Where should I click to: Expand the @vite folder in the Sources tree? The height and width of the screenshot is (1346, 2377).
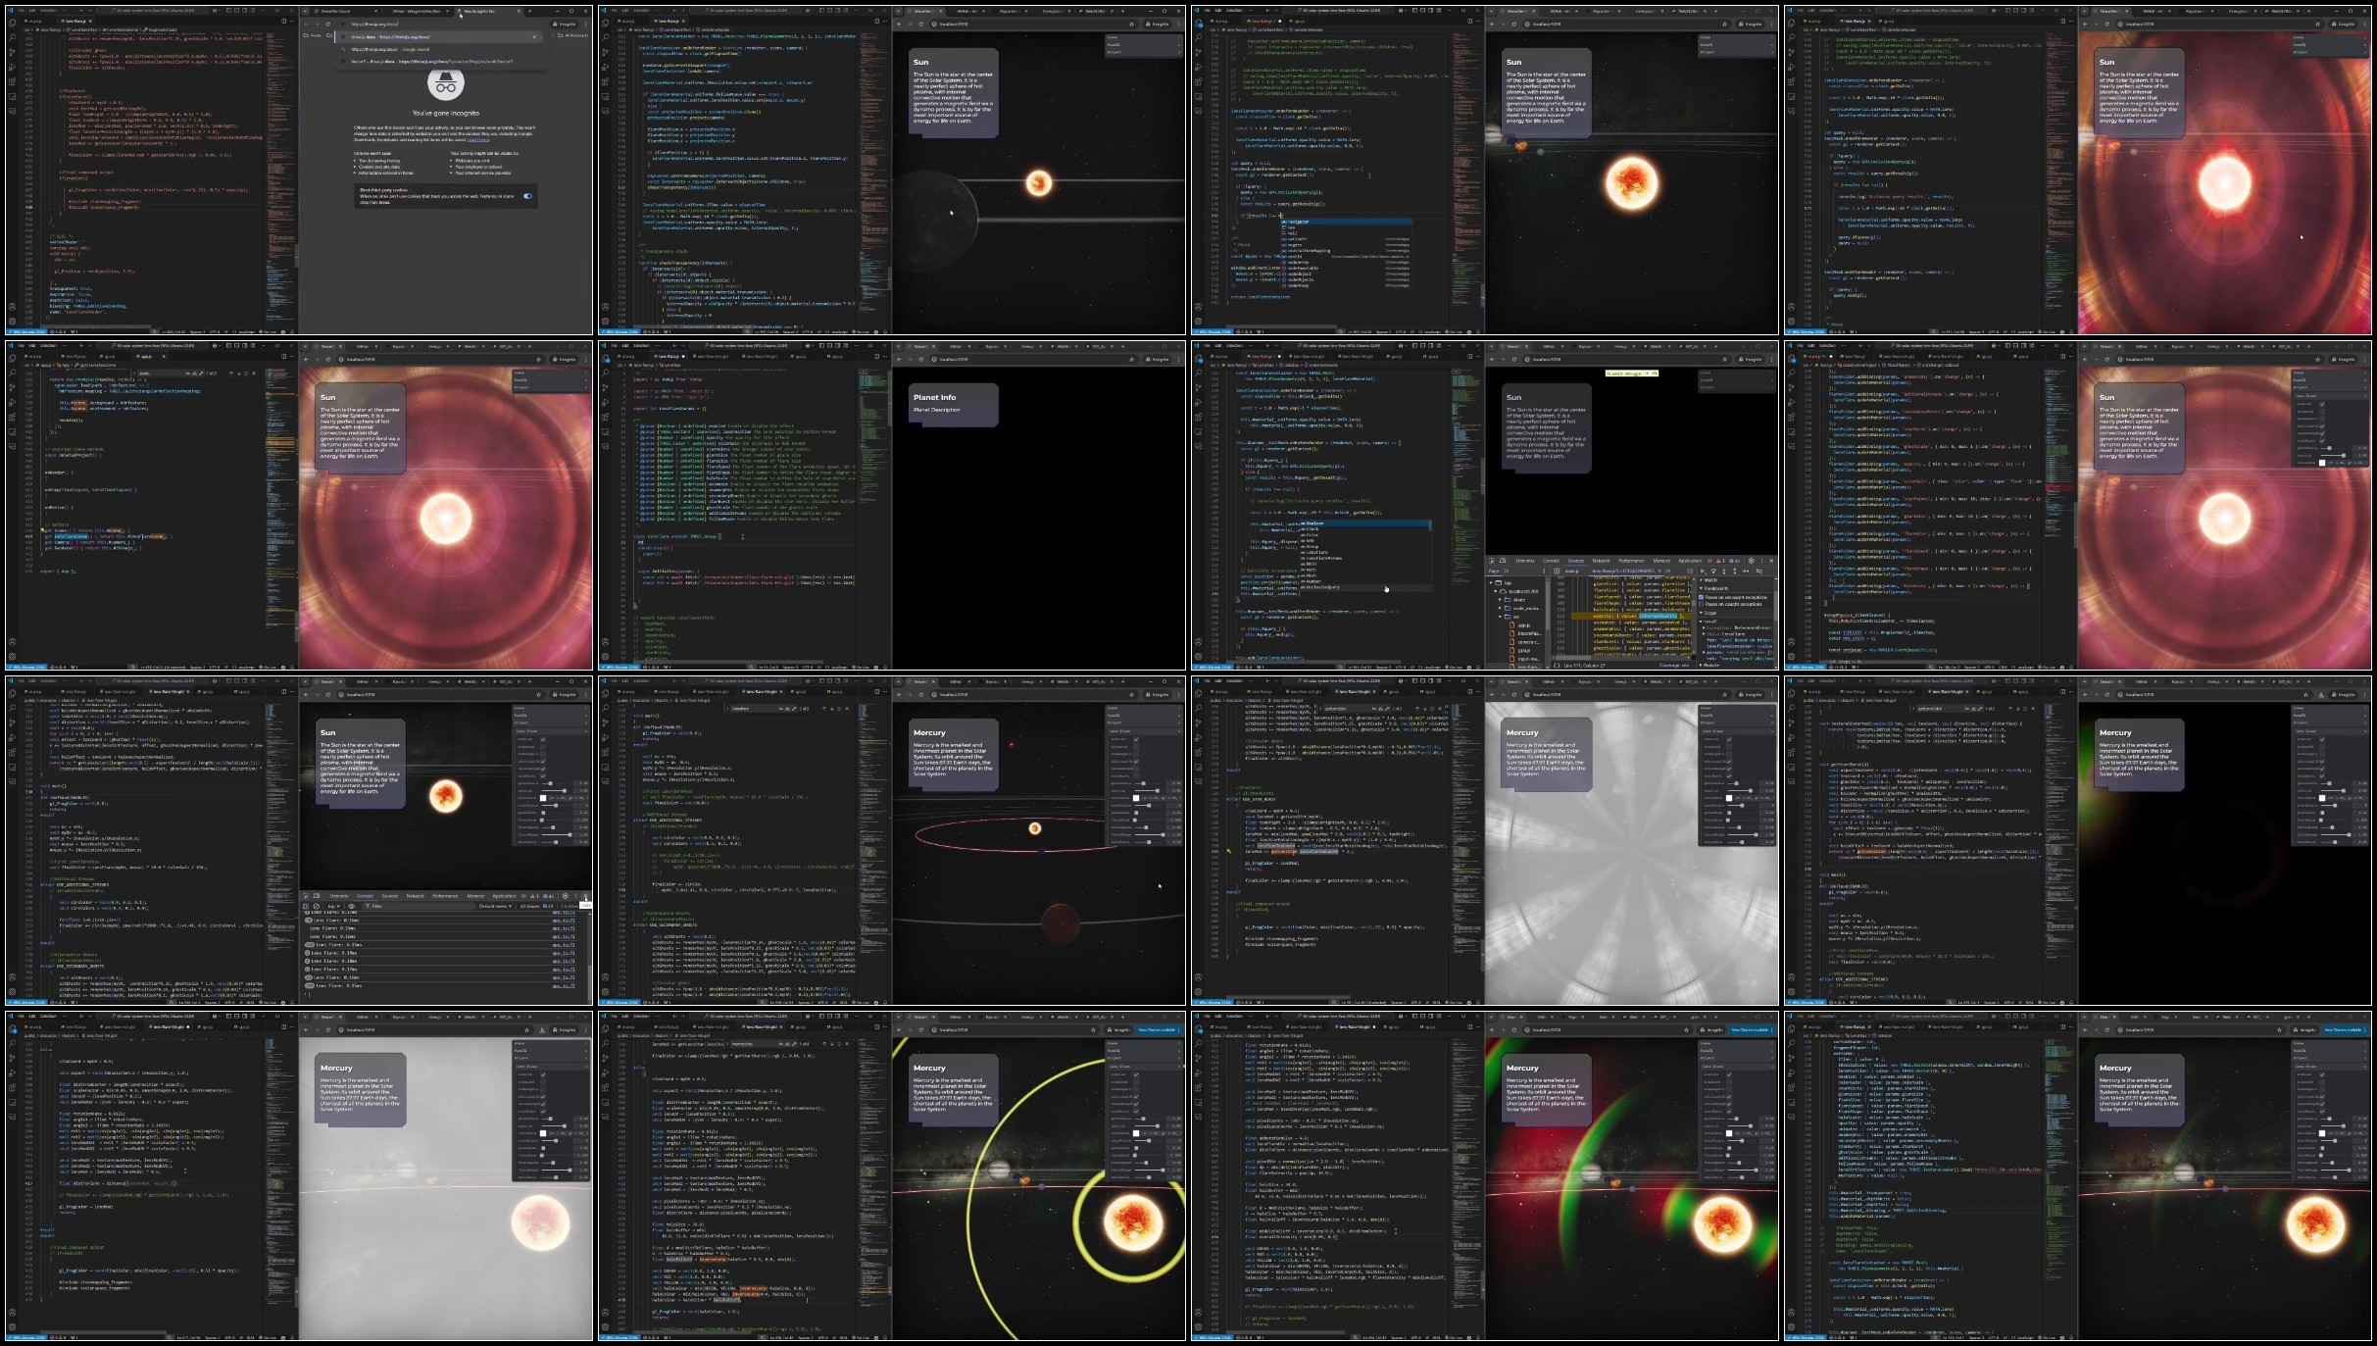pyautogui.click(x=1501, y=600)
